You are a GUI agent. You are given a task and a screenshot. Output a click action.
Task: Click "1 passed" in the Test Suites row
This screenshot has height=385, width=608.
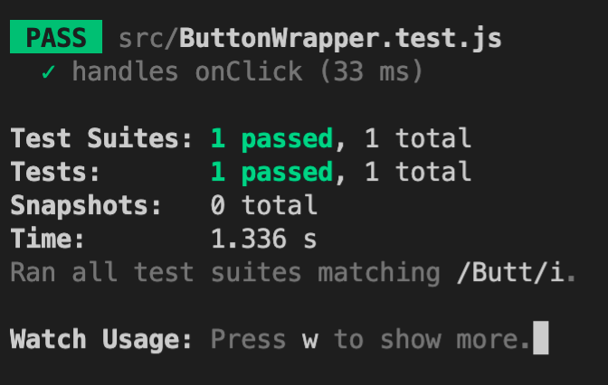[271, 139]
